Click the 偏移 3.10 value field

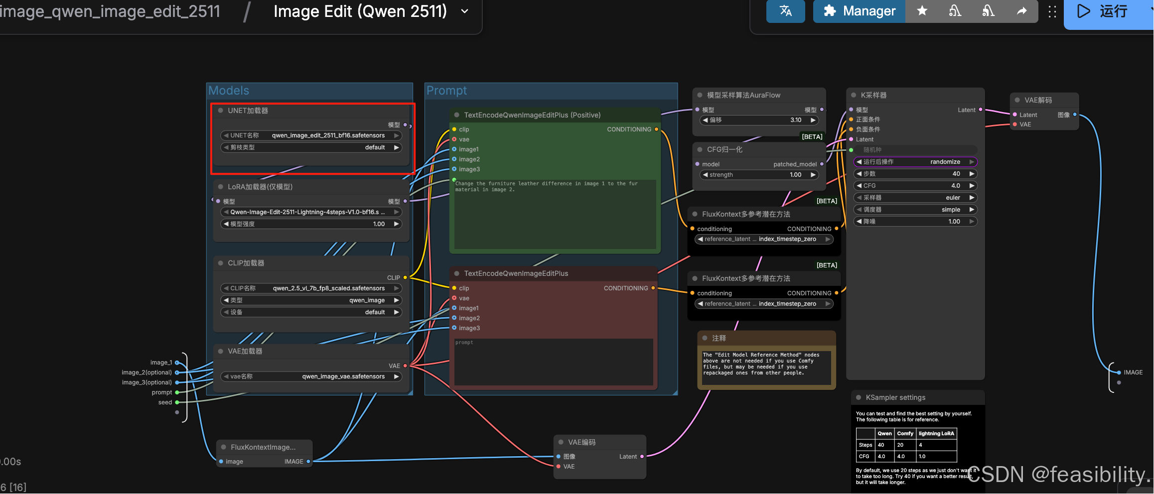point(759,120)
